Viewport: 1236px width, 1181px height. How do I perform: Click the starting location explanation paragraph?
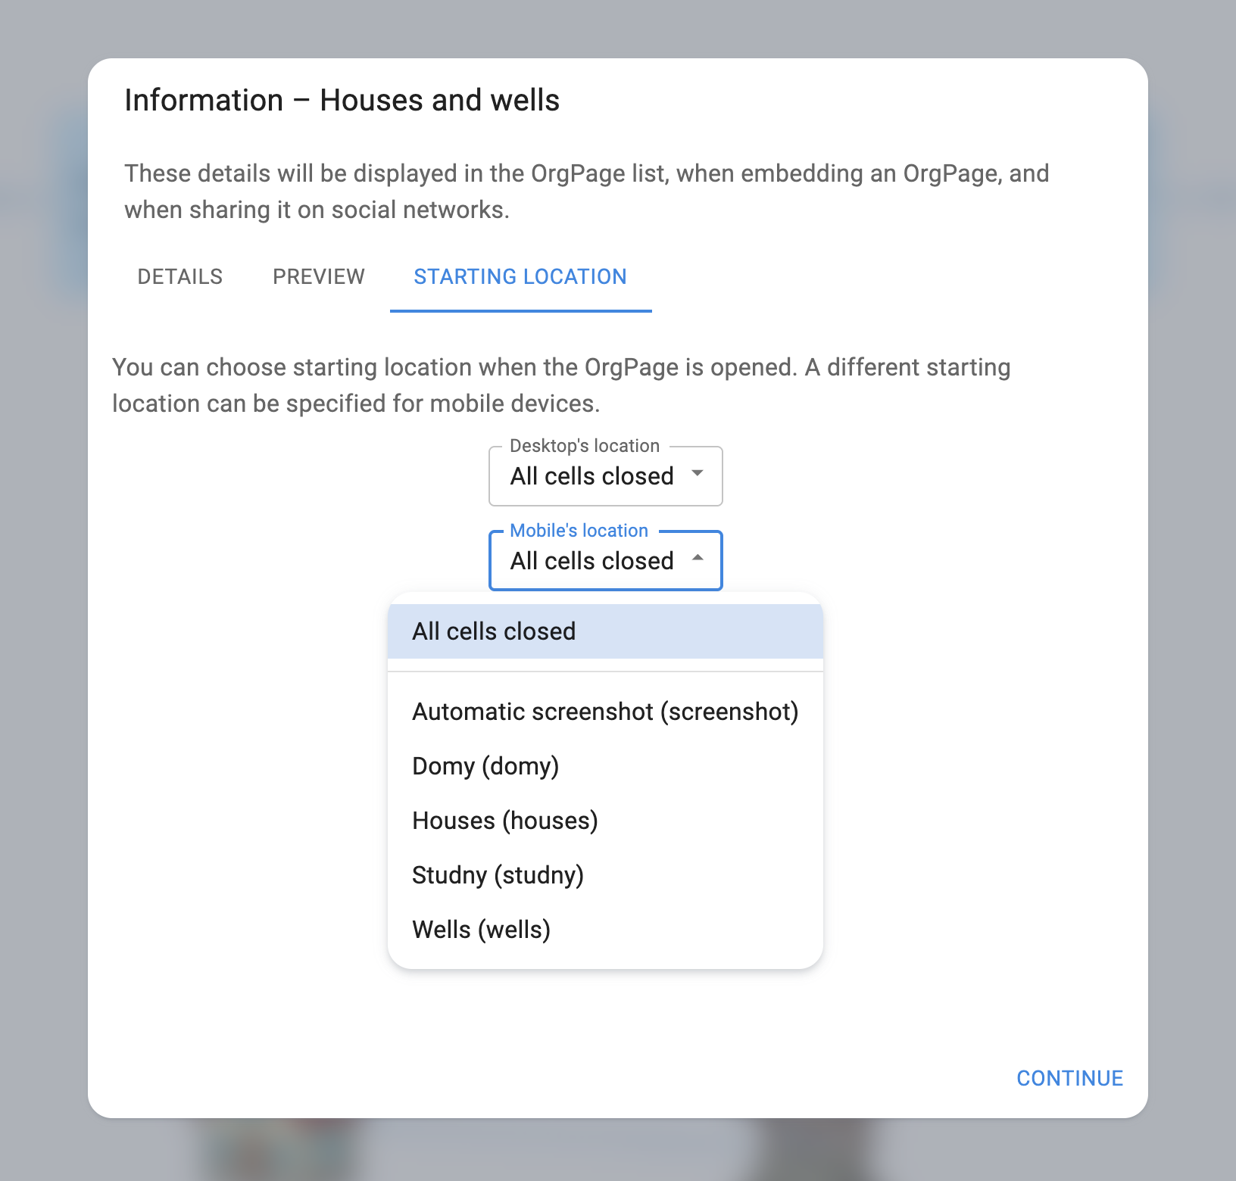click(560, 385)
